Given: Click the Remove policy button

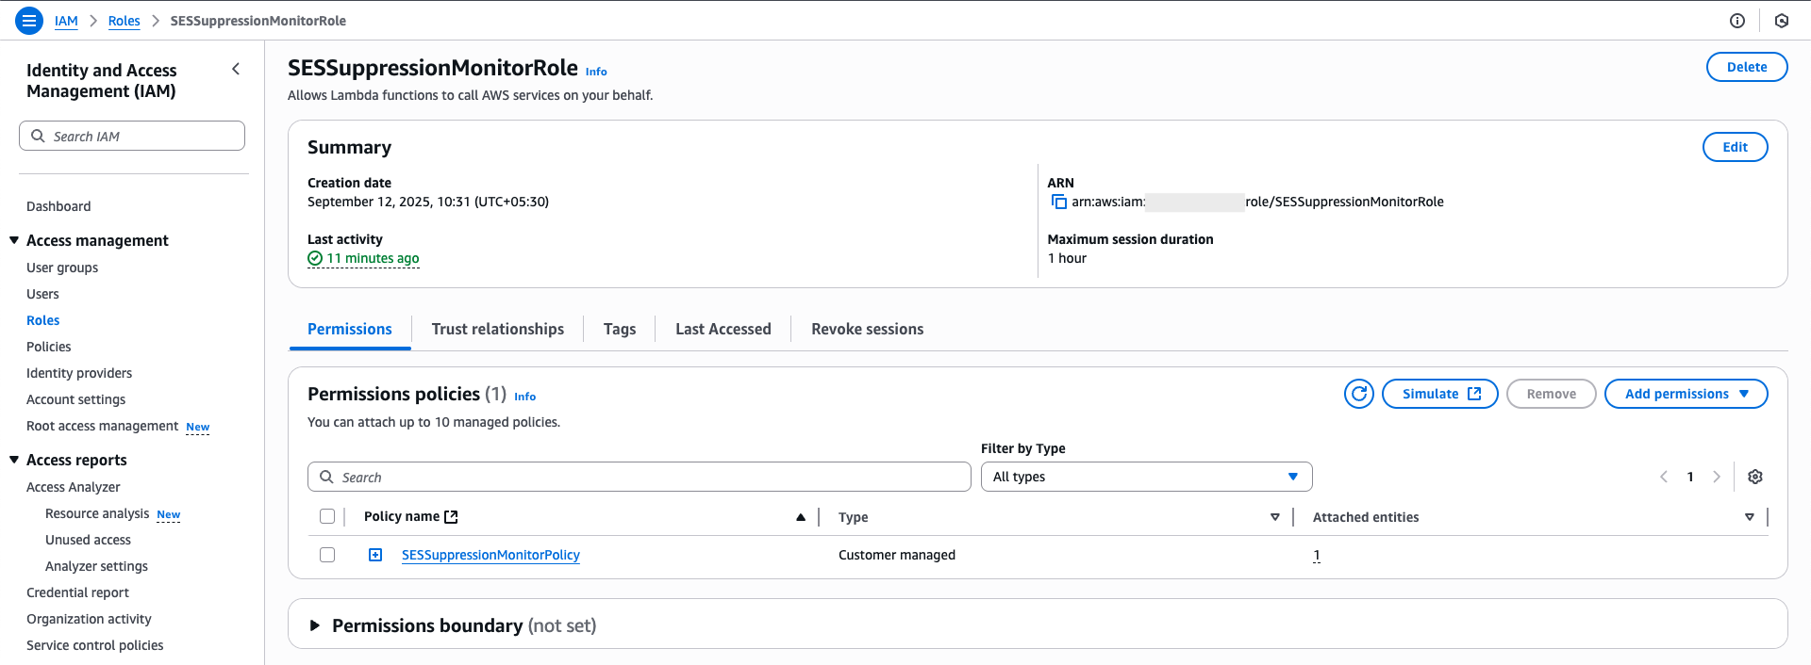Looking at the screenshot, I should 1551,394.
